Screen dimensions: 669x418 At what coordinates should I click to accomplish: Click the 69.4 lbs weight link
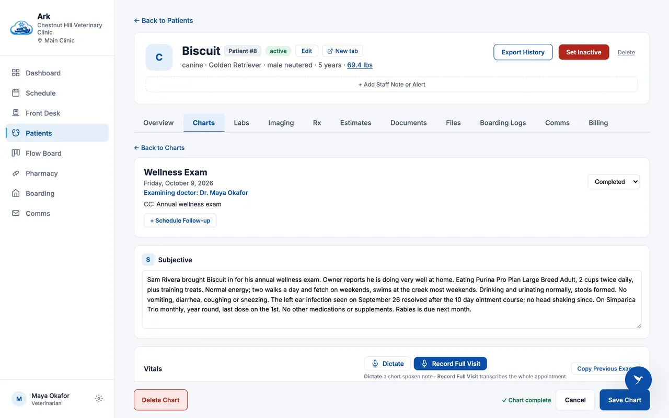click(360, 65)
